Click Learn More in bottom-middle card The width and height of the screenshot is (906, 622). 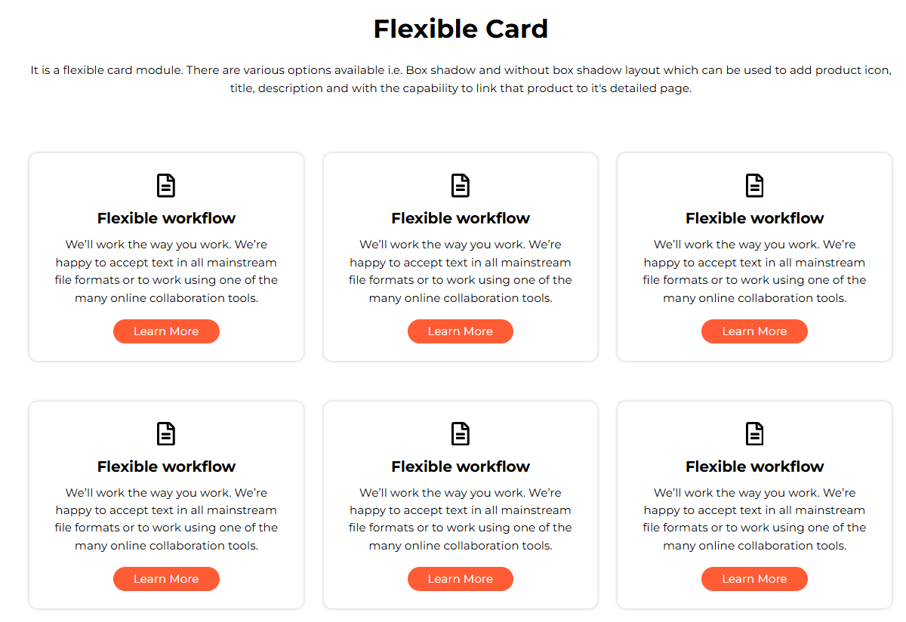(461, 579)
